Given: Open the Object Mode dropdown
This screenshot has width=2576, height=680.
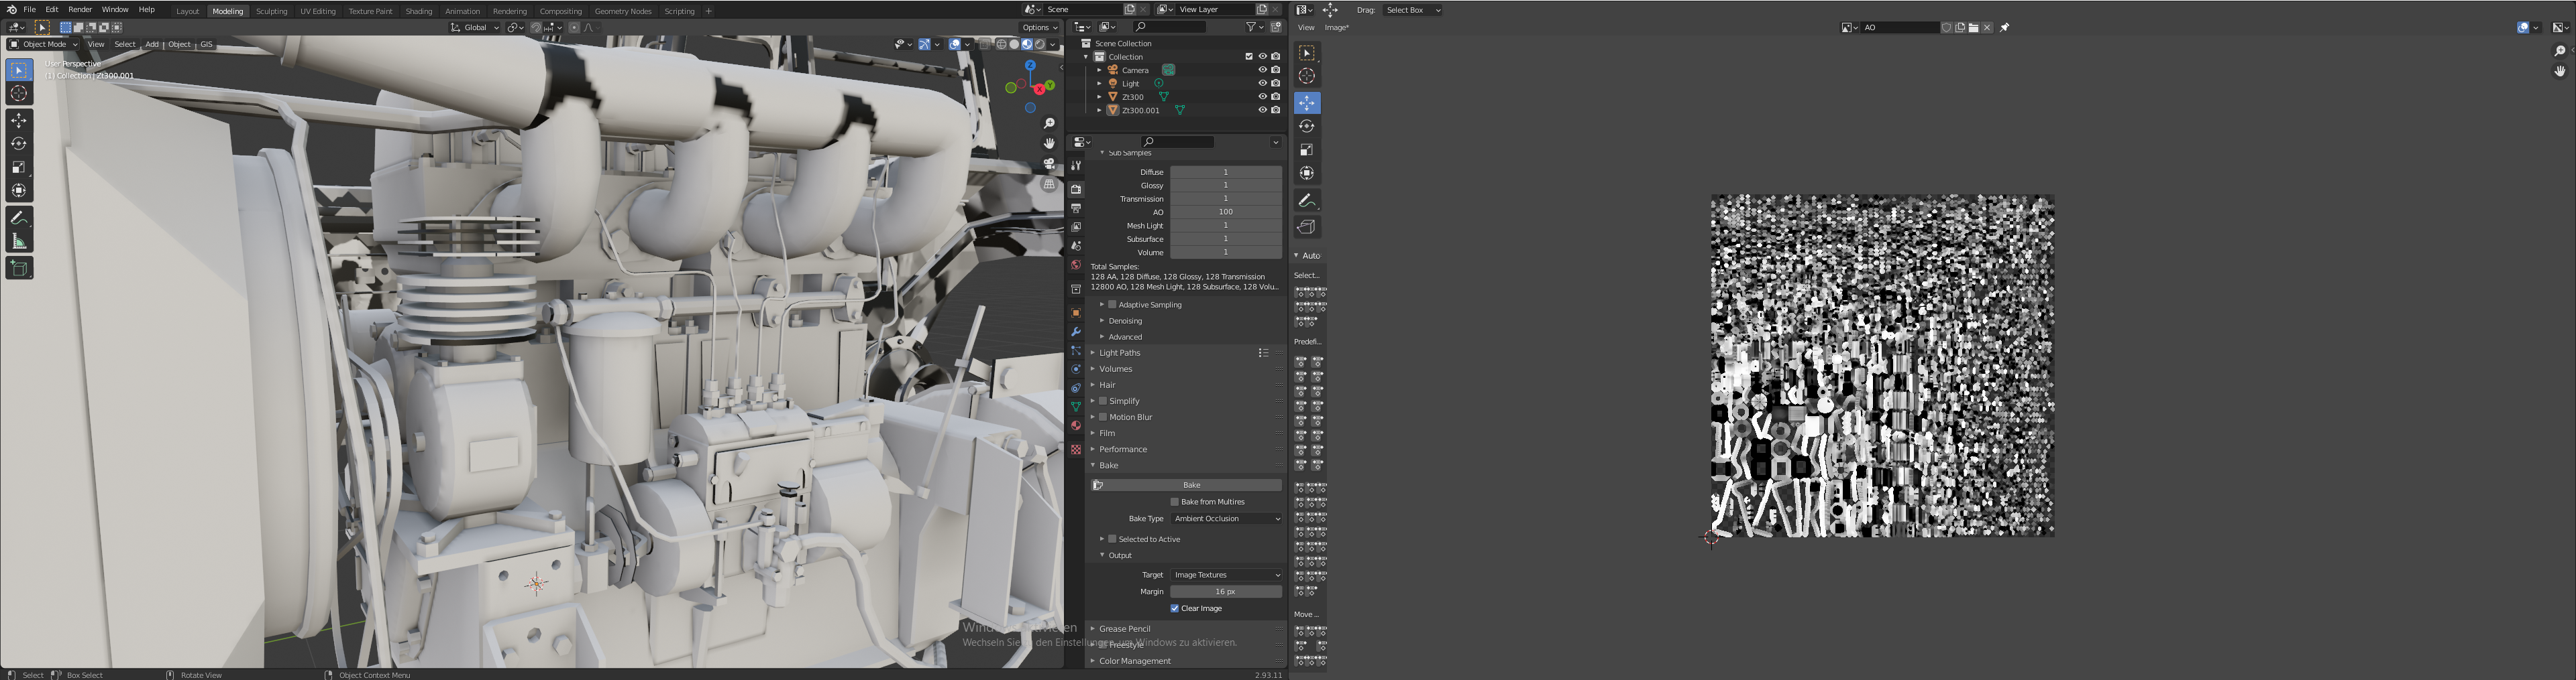Looking at the screenshot, I should tap(44, 44).
